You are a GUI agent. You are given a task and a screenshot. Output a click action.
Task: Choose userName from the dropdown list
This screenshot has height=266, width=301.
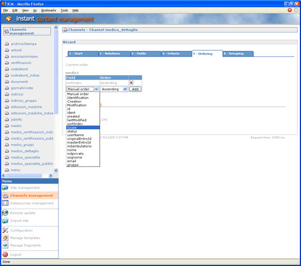tap(83, 135)
